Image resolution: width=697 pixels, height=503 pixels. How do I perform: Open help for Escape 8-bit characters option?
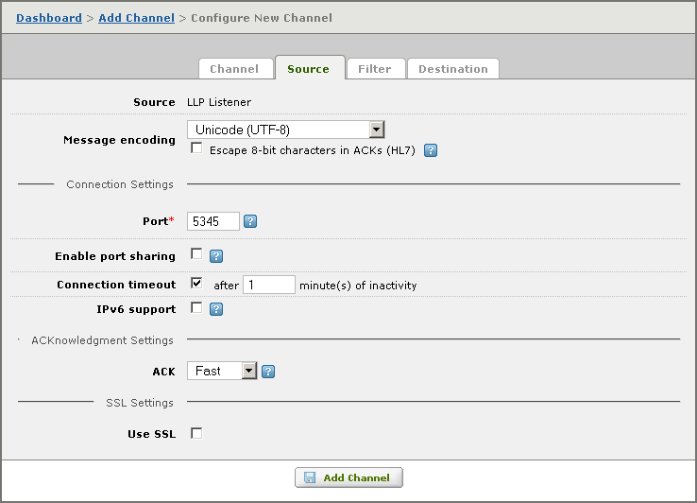(431, 150)
